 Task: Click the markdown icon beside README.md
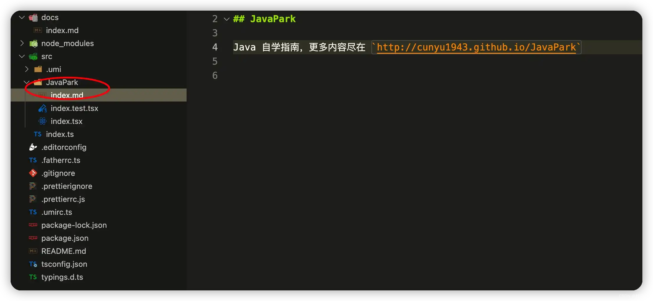click(x=33, y=251)
